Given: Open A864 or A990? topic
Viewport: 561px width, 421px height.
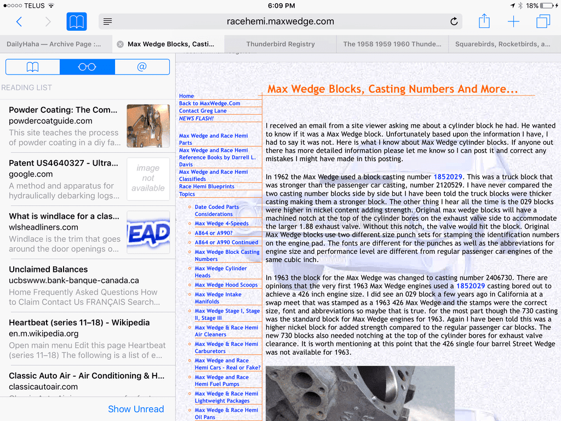Looking at the screenshot, I should tap(214, 232).
